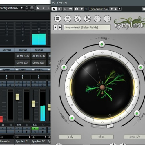This screenshot has height=145, width=145.
Task: Click the tuning slider green knob
Action: point(102,44)
